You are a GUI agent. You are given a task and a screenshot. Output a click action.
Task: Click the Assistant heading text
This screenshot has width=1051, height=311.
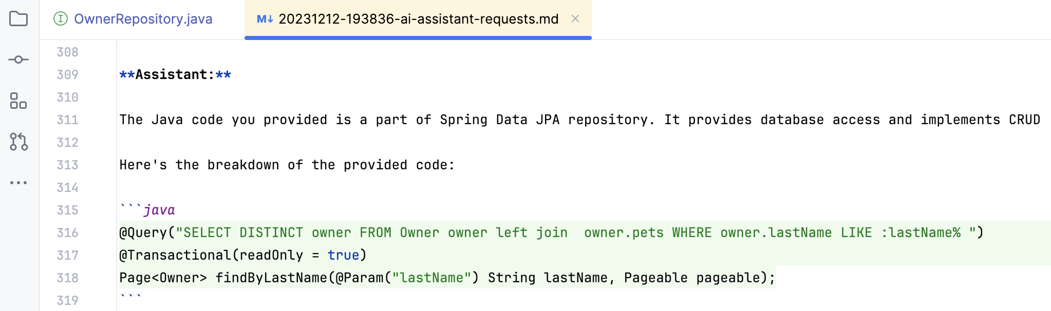[x=175, y=74]
